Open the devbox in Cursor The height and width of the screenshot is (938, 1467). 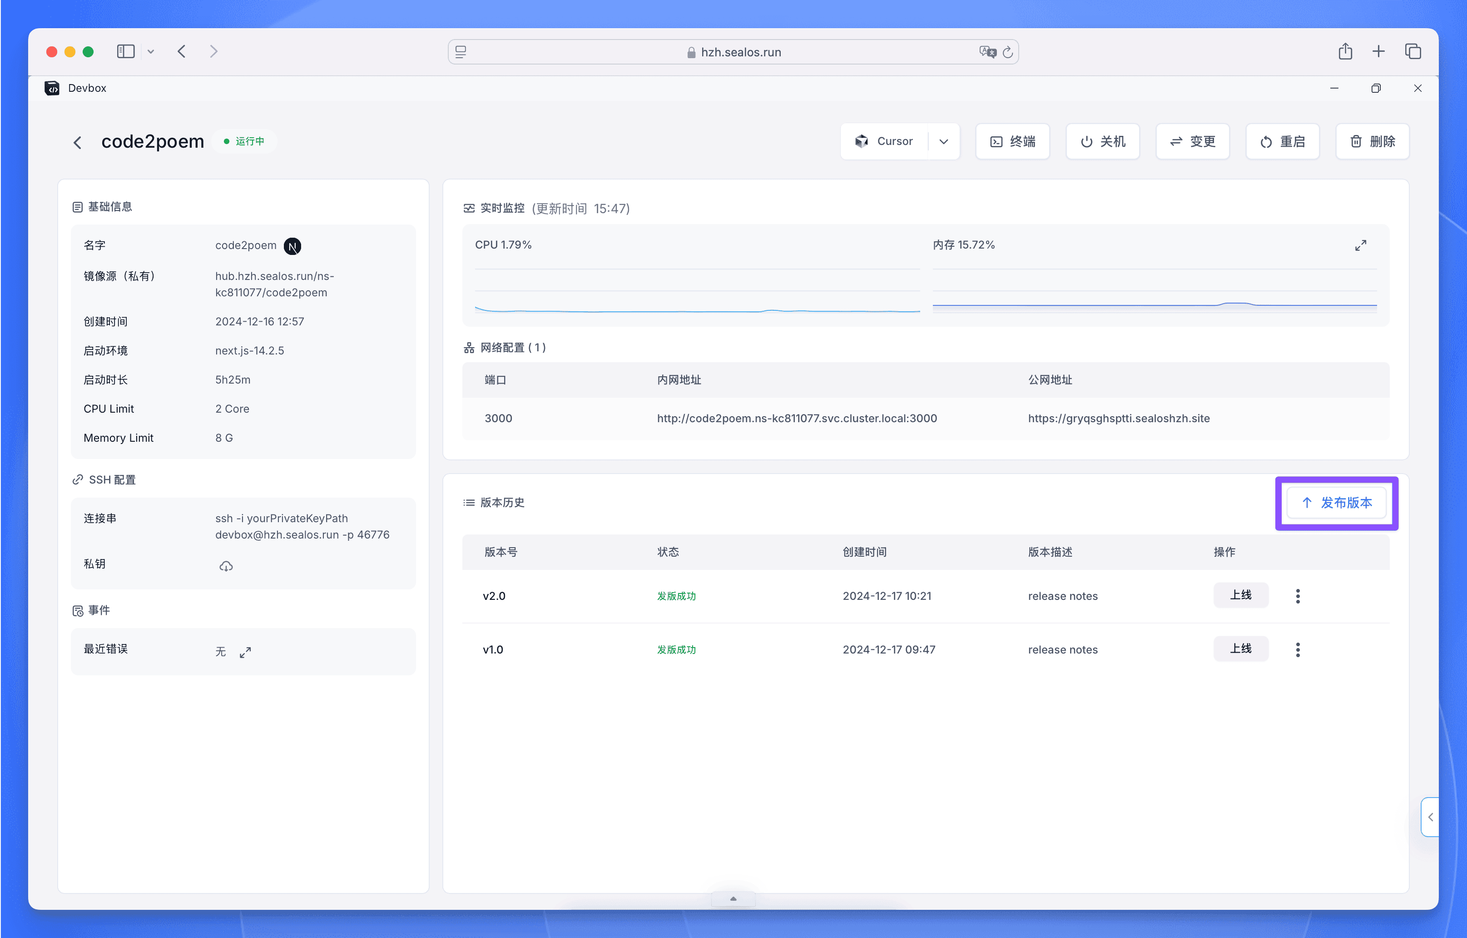[884, 141]
